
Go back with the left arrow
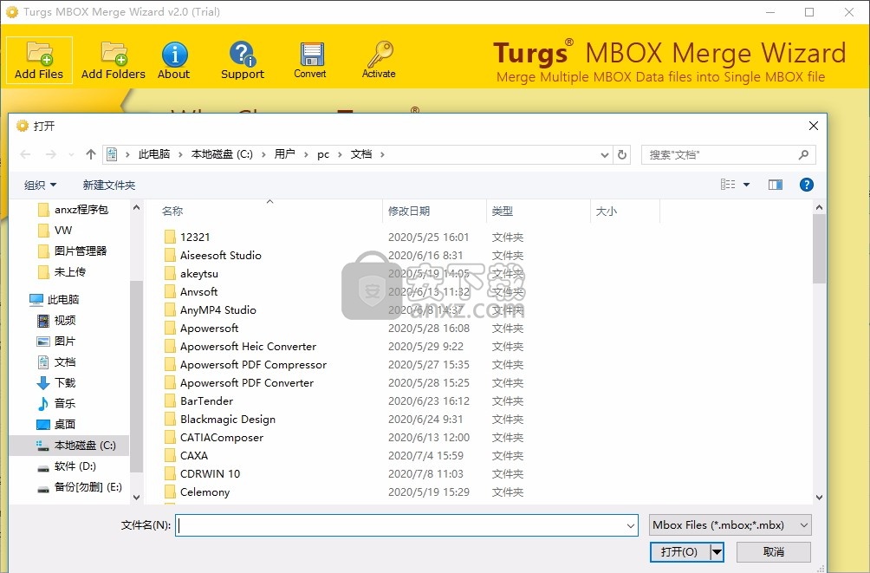pos(25,154)
